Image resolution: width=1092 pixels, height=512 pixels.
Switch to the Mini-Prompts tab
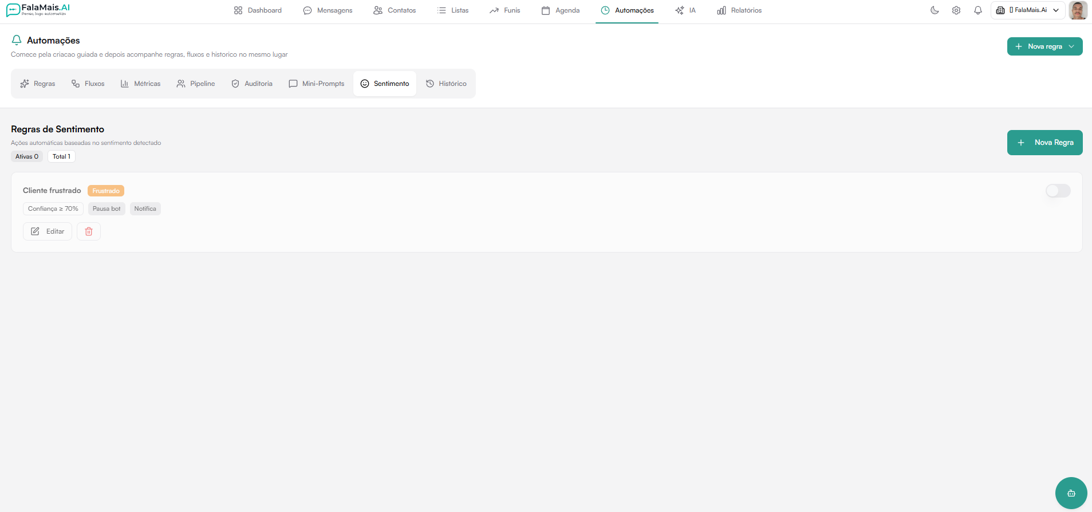317,84
